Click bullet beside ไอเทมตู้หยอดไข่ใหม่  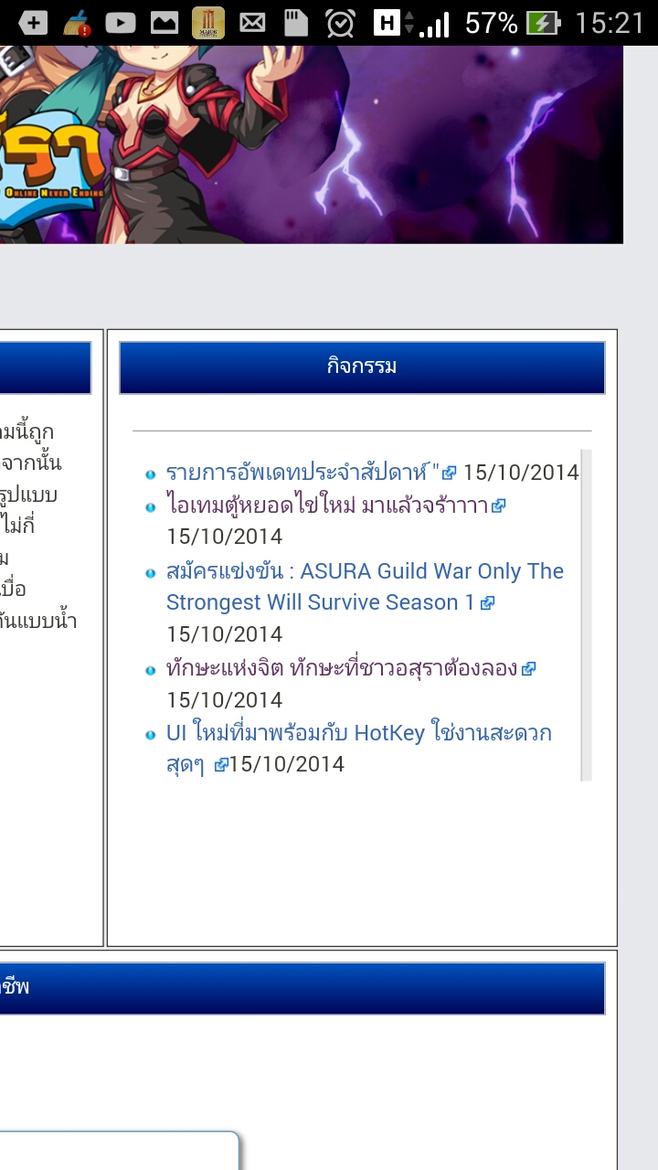(151, 506)
